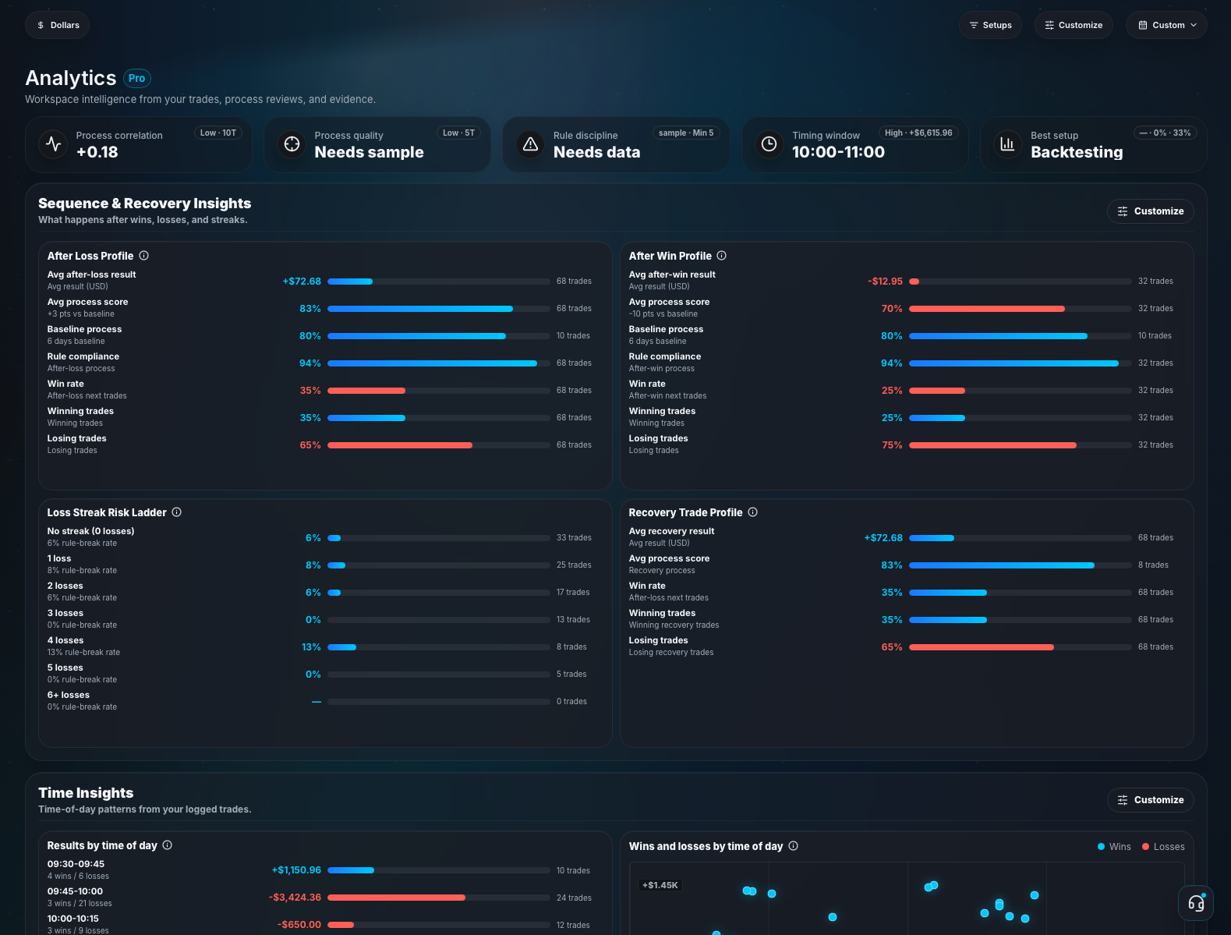Click the '+$1.45K' chart axis label
1231x935 pixels.
pyautogui.click(x=660, y=885)
